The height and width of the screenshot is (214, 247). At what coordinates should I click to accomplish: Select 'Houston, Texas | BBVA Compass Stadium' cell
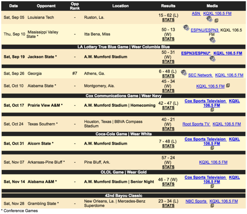point(113,124)
